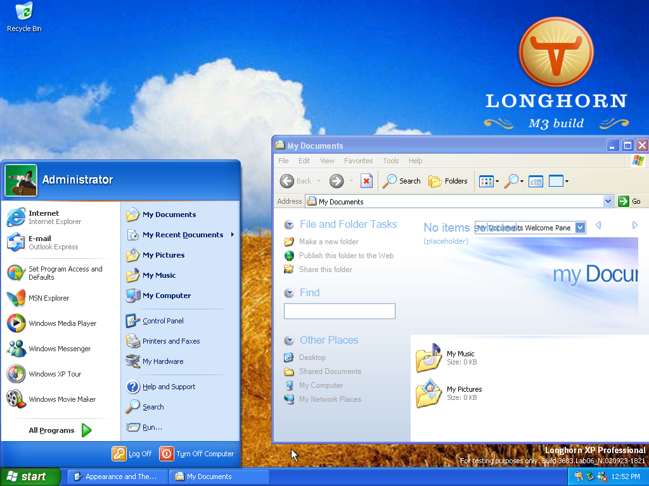Select My Music folder in file list
The image size is (649, 486).
point(446,358)
